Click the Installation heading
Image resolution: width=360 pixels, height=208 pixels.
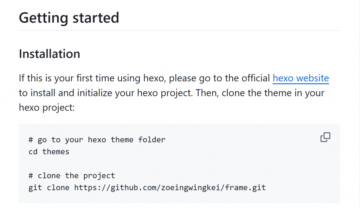[50, 54]
